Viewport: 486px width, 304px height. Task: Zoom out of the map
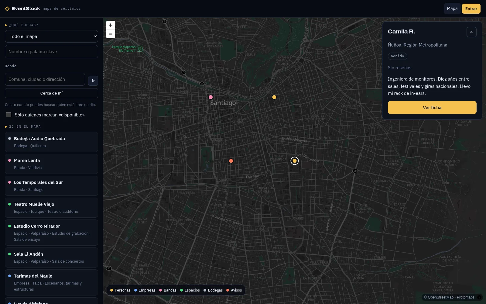[111, 34]
